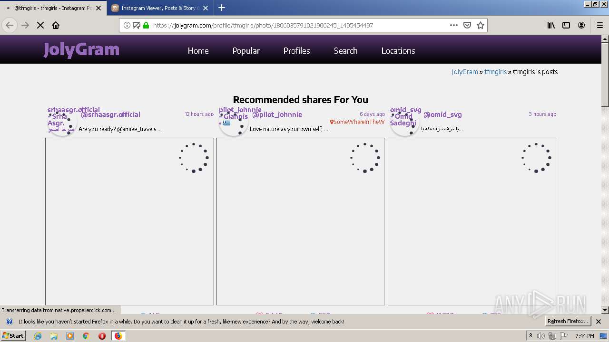Open @srhaasgr.official profile link
Screen dimensions: 609x342
110,114
